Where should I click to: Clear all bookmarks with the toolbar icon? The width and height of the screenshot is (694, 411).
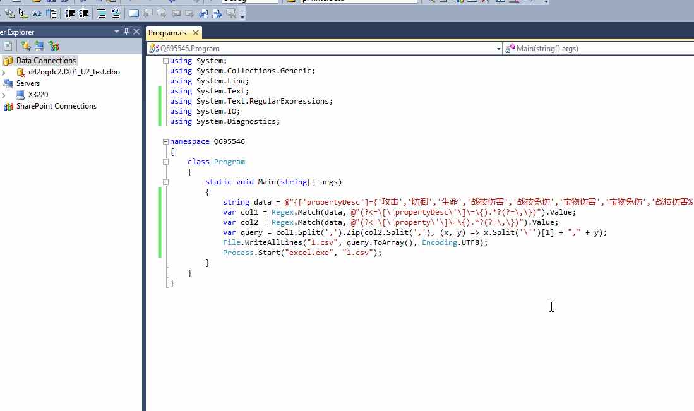coord(231,14)
